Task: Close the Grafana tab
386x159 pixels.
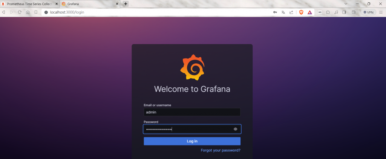Action: coord(117,4)
